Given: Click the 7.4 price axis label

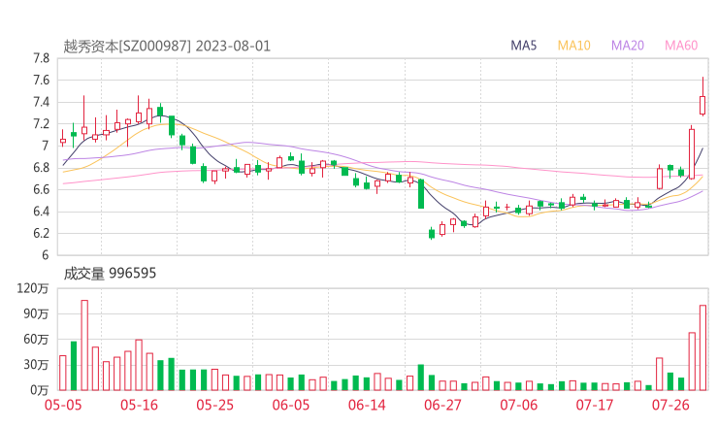Looking at the screenshot, I should [x=41, y=102].
